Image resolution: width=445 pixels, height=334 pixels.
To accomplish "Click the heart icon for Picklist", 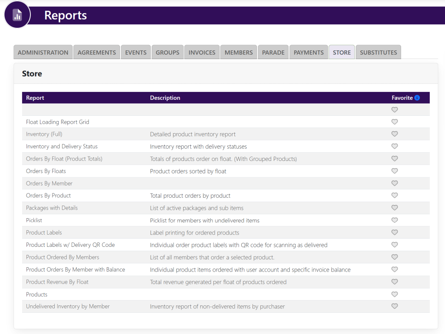I will click(x=395, y=220).
